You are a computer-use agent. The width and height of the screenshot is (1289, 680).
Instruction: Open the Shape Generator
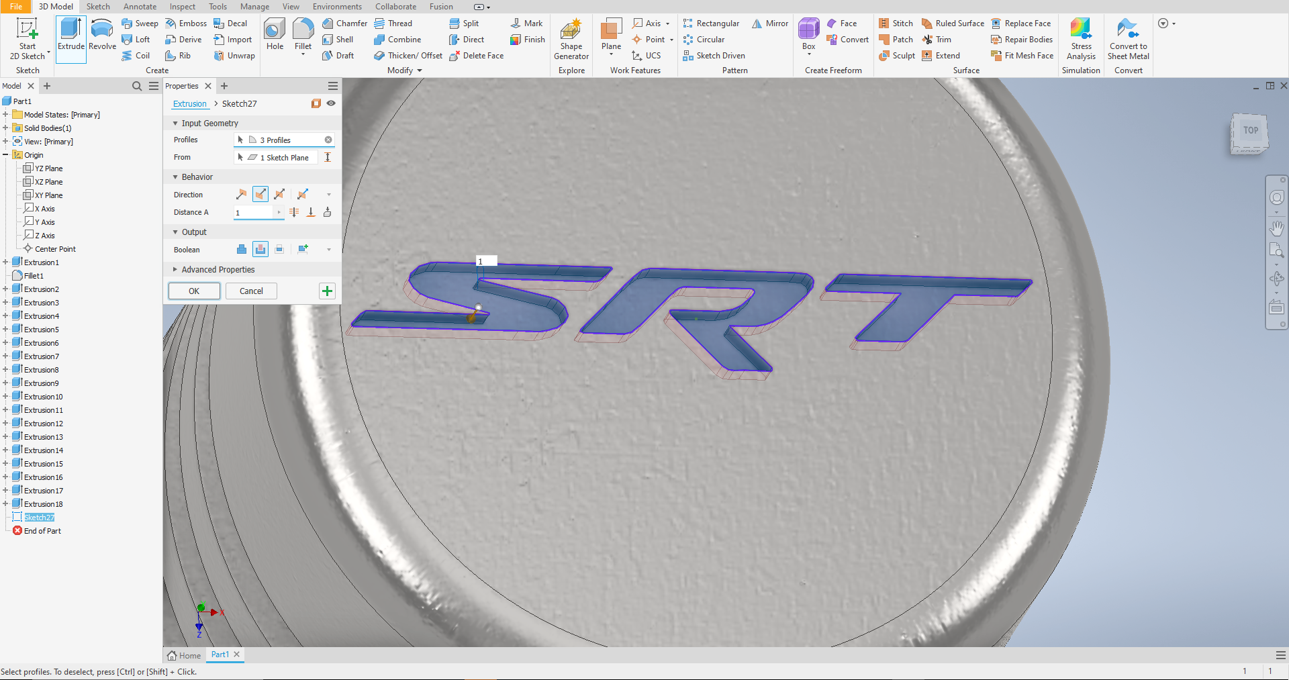[571, 39]
